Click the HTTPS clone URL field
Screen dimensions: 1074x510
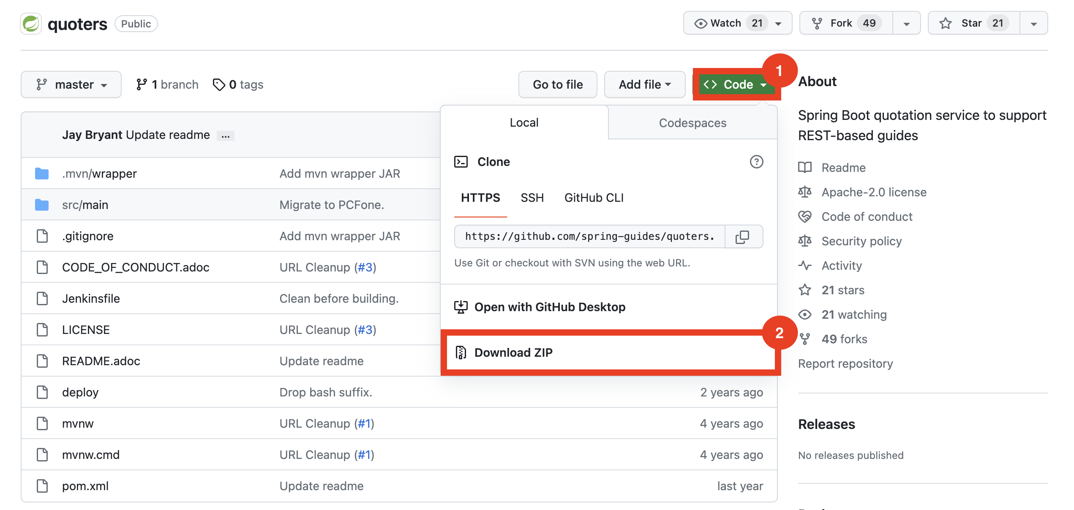tap(590, 236)
